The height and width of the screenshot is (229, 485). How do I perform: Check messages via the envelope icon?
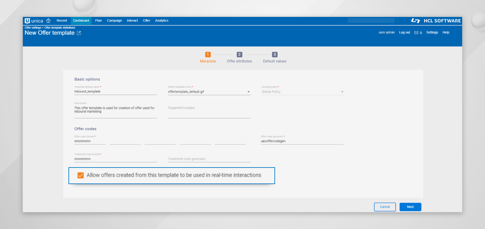point(416,32)
